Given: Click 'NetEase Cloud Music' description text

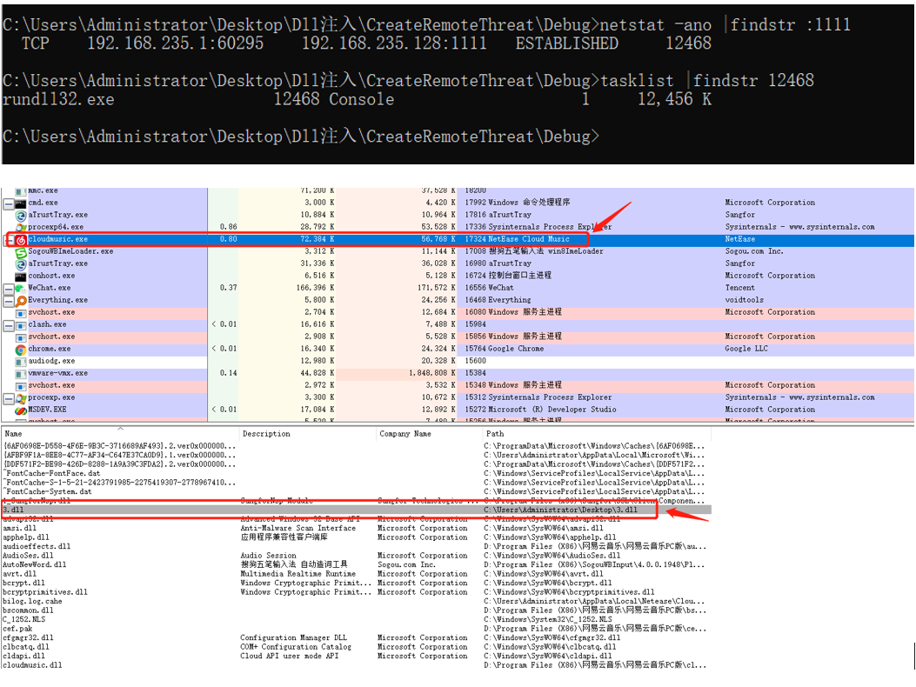Looking at the screenshot, I should tap(529, 239).
